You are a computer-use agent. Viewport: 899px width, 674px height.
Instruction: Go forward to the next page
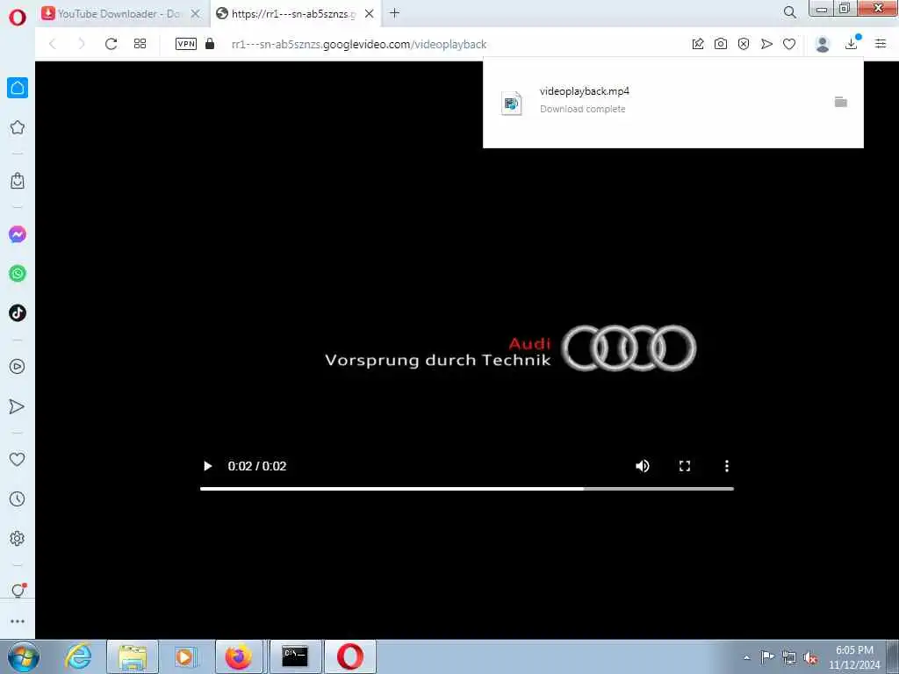(x=81, y=44)
